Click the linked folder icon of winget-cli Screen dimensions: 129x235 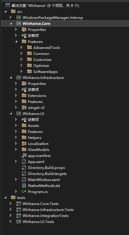(x=24, y=108)
